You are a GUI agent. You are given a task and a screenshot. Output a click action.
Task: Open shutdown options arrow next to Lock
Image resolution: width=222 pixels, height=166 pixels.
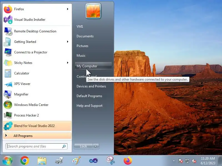(96, 146)
